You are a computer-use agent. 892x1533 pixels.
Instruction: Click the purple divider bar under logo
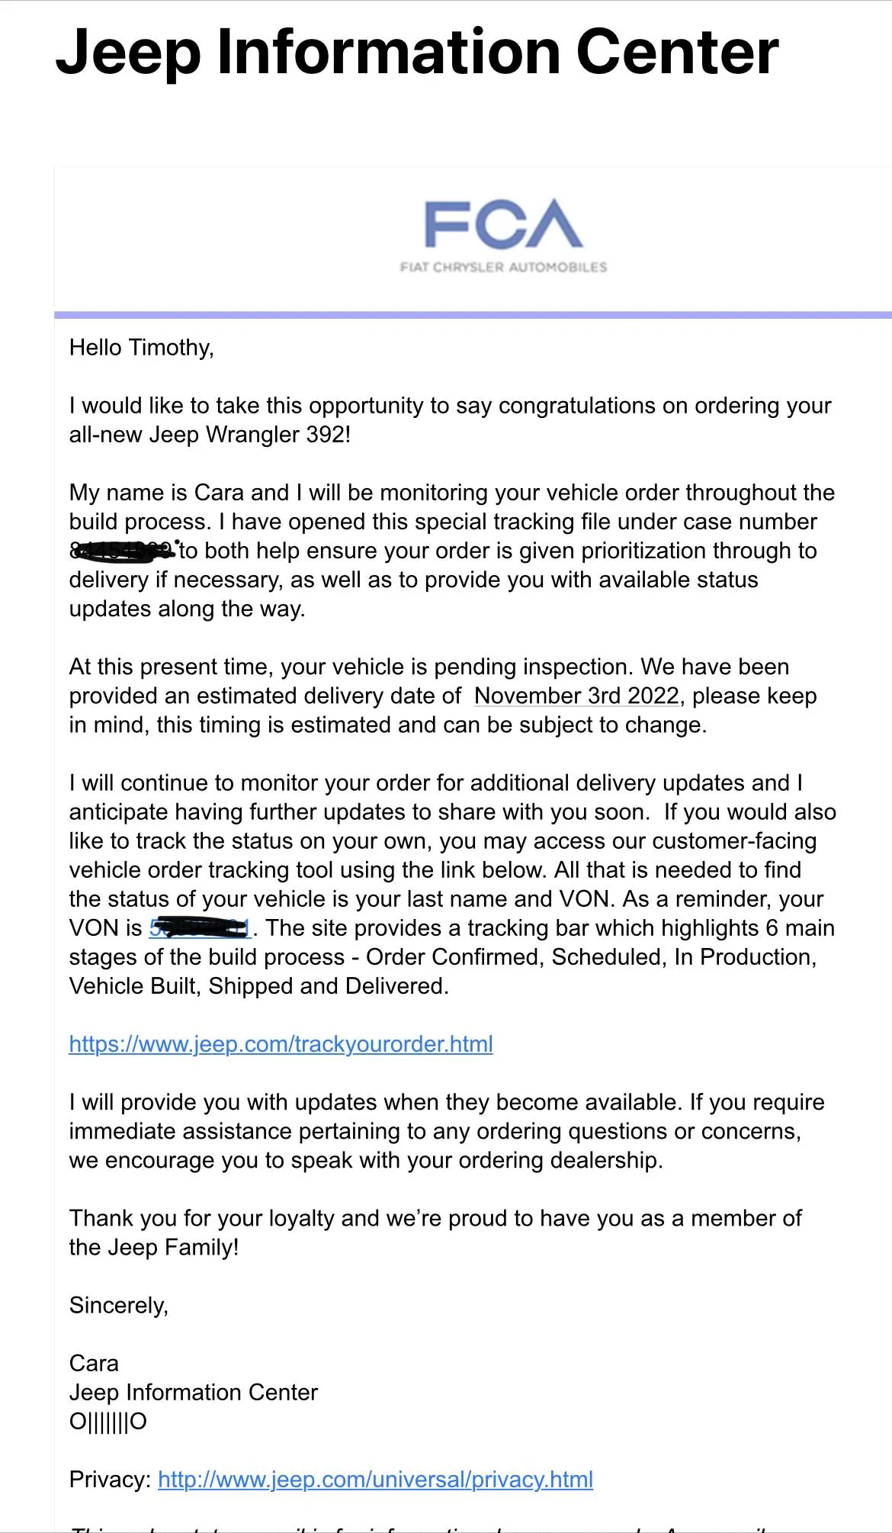(x=473, y=314)
